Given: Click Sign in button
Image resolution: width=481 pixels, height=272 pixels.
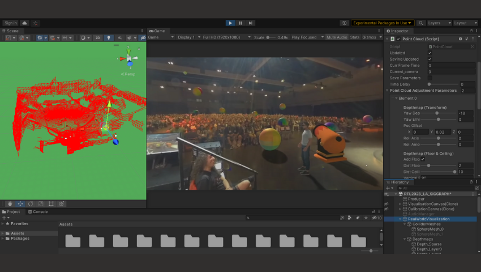Looking at the screenshot, I should pyautogui.click(x=11, y=23).
